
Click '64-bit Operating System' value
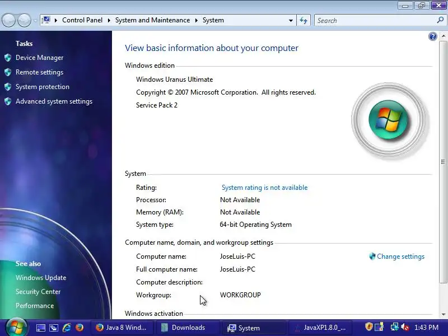click(256, 225)
